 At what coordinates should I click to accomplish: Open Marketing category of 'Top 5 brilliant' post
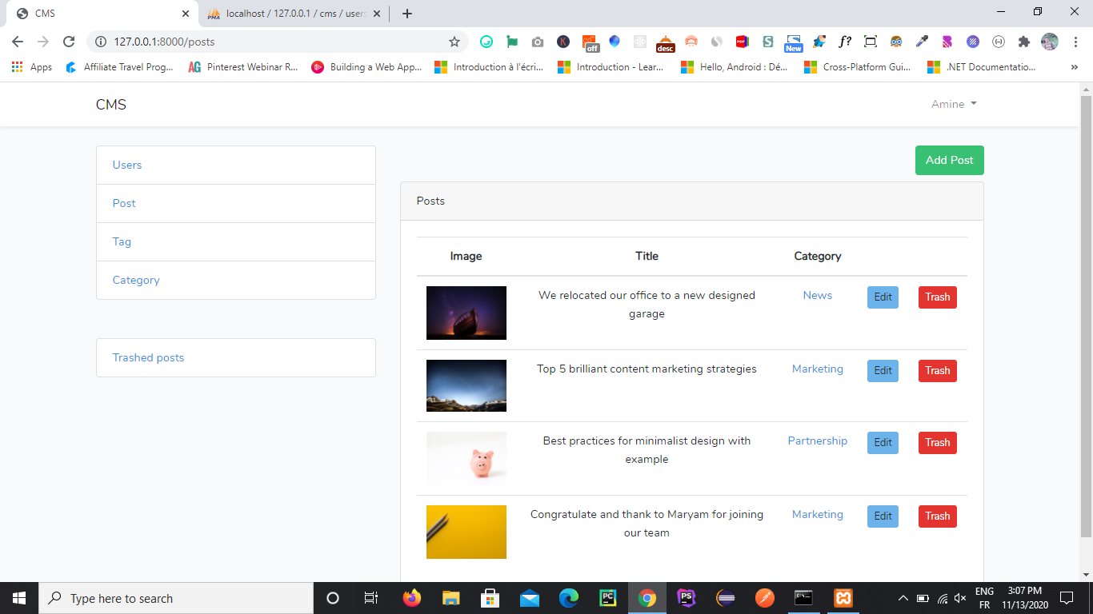(818, 369)
